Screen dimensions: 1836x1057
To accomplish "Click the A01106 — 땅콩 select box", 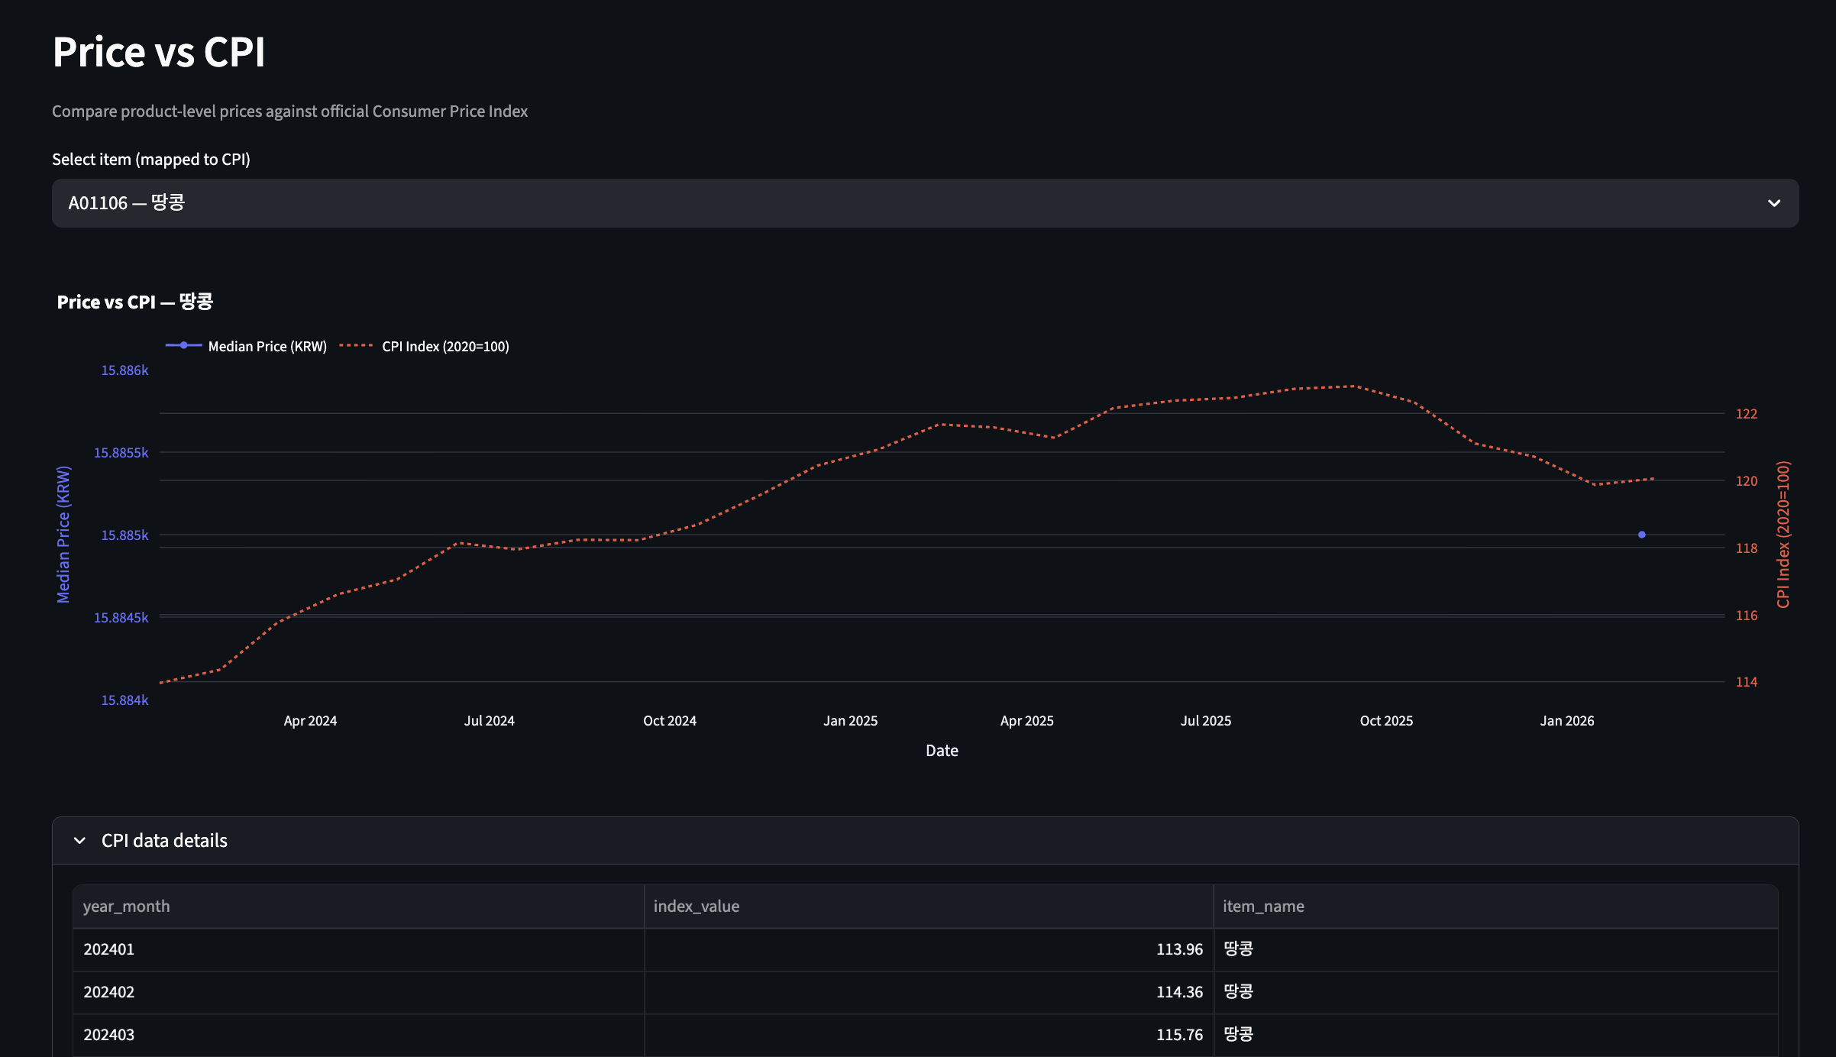I will pyautogui.click(x=925, y=203).
